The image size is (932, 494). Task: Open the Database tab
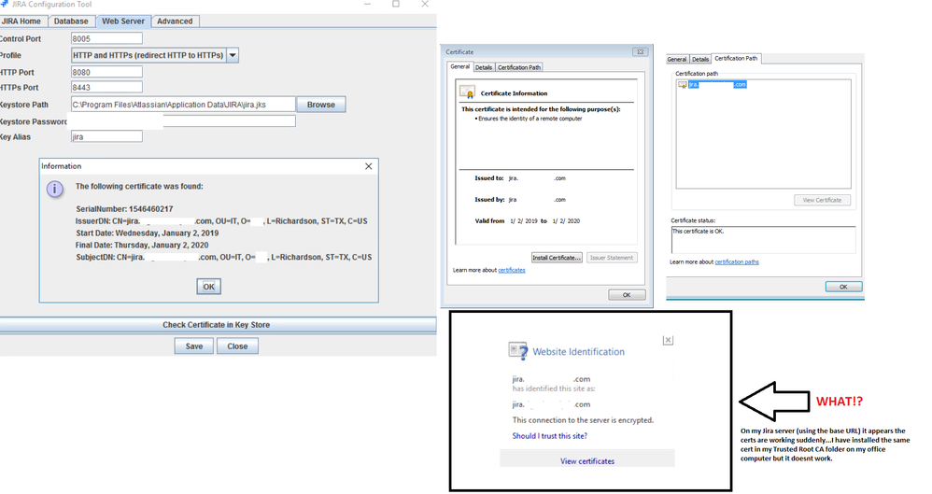pyautogui.click(x=71, y=21)
